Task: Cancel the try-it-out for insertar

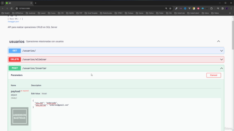Action: [214, 75]
